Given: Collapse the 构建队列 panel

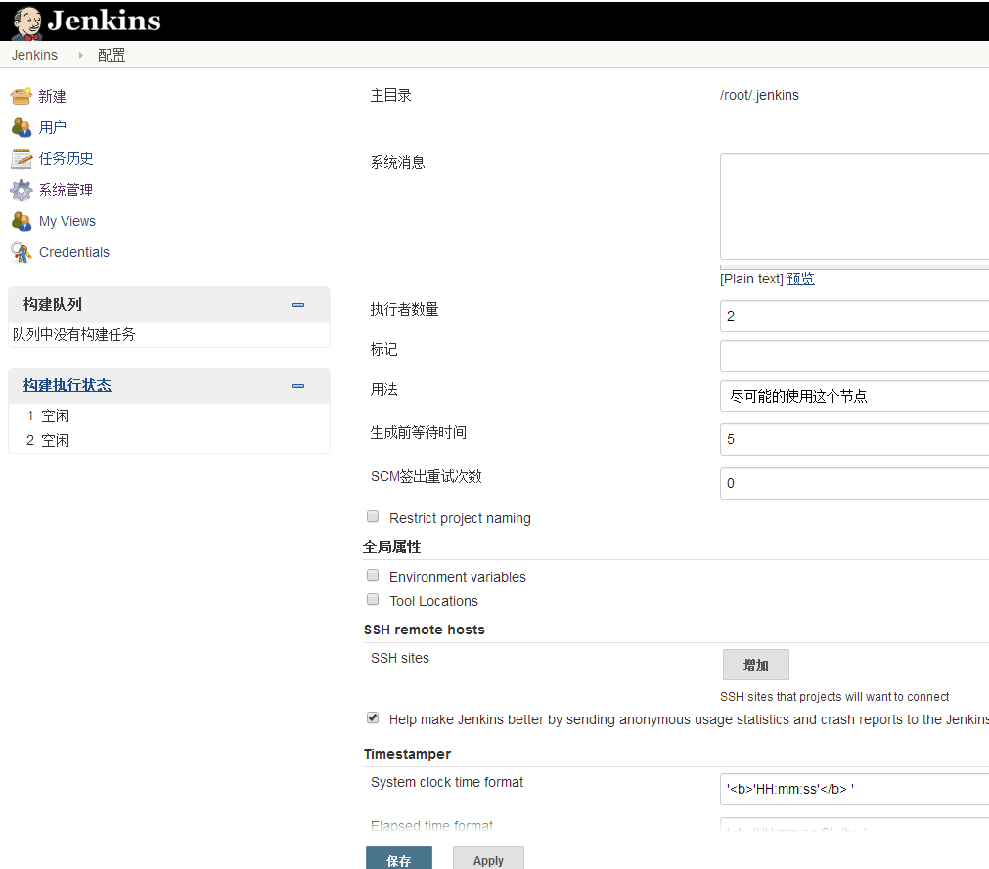Looking at the screenshot, I should coord(298,305).
